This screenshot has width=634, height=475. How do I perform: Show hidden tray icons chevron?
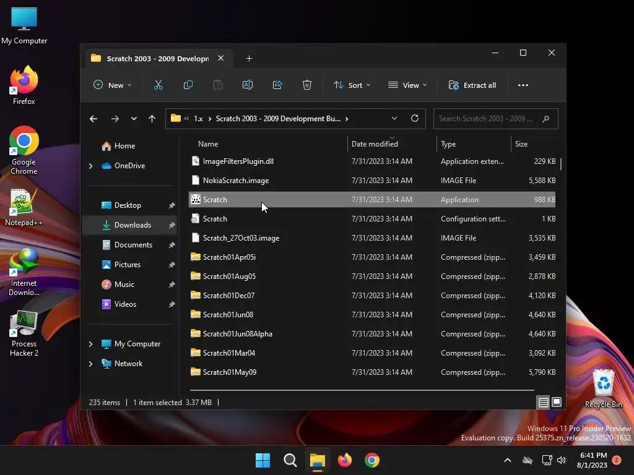click(x=508, y=460)
